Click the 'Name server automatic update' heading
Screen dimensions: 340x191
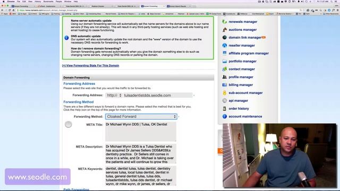coord(91,21)
